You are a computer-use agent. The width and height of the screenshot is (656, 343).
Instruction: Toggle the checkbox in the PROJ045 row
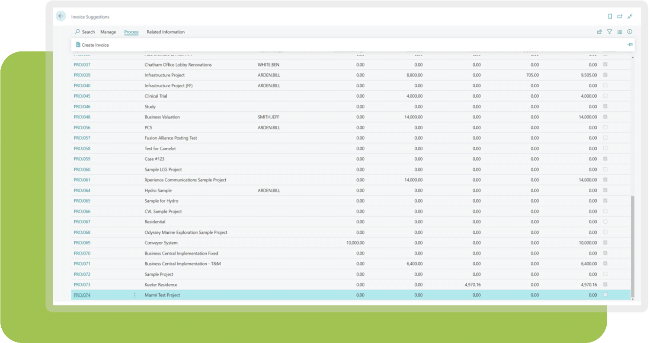(x=605, y=96)
